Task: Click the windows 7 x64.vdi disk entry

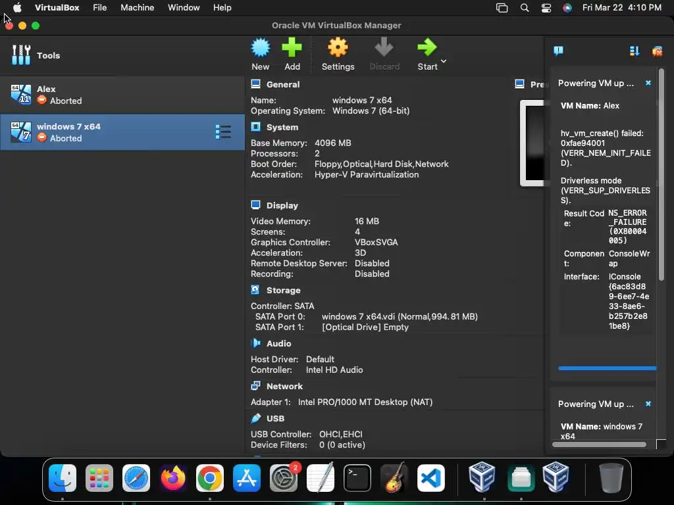Action: pos(400,316)
